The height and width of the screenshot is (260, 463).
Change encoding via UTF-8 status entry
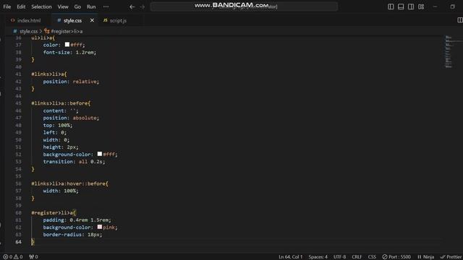(339, 257)
